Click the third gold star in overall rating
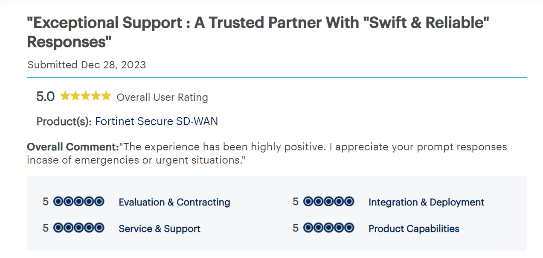543x258 pixels. 85,96
